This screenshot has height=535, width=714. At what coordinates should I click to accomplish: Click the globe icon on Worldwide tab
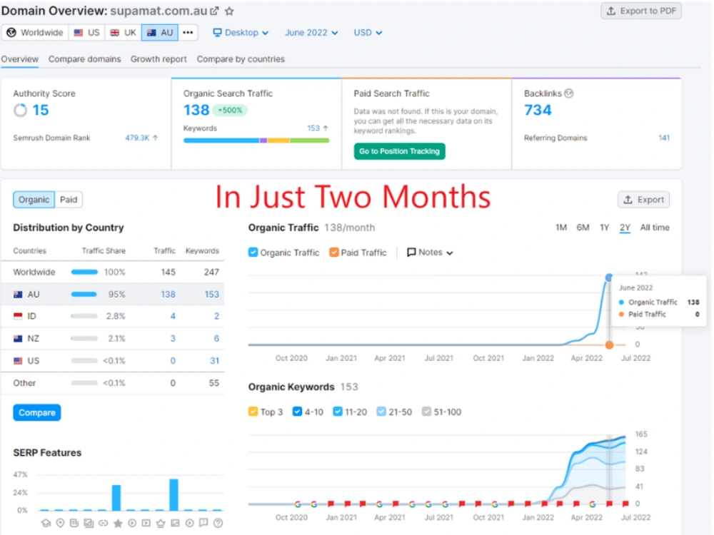(x=11, y=33)
